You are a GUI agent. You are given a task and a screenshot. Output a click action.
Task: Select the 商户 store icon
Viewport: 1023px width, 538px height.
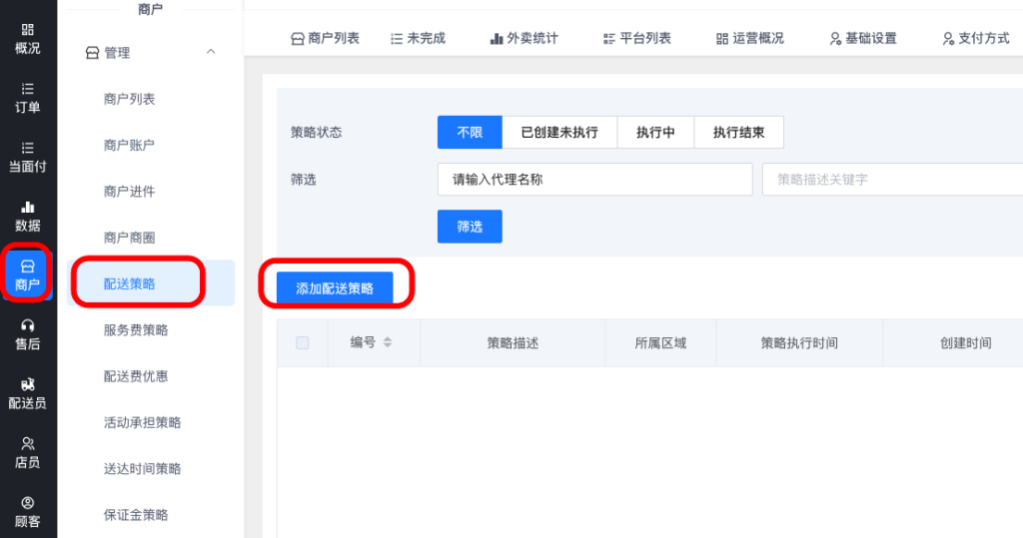click(28, 267)
